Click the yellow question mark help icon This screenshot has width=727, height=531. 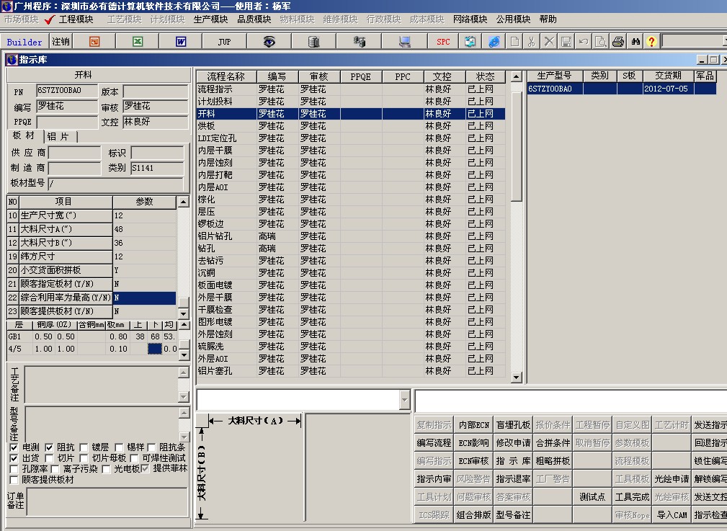(651, 42)
